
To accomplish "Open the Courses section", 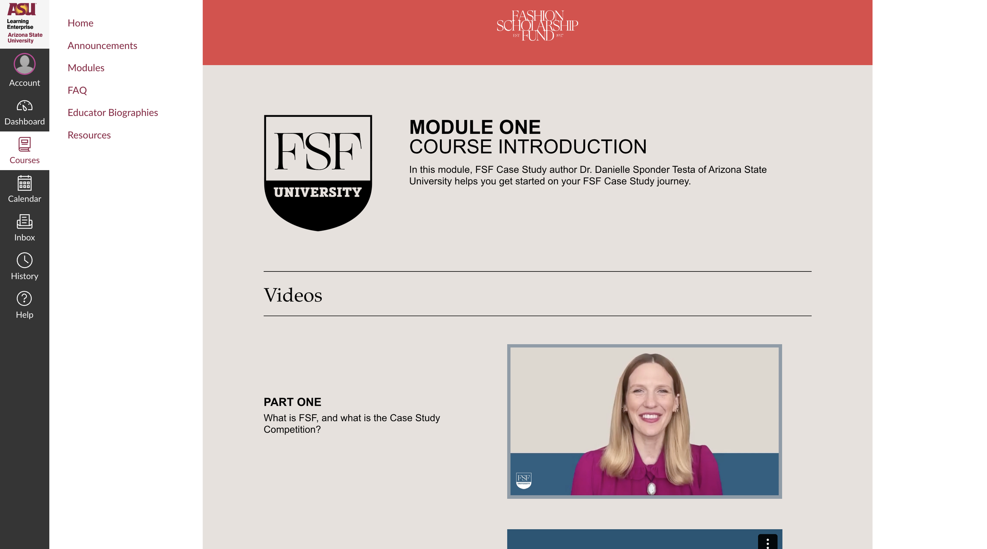I will 24,151.
